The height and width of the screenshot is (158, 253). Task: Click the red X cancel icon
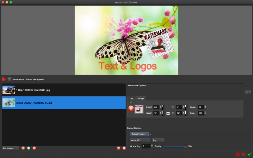click(244, 155)
